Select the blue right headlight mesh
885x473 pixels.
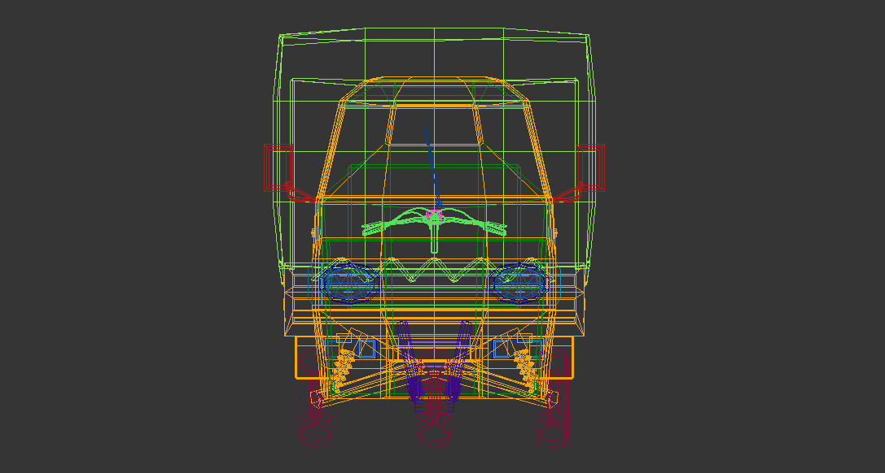[x=519, y=283]
